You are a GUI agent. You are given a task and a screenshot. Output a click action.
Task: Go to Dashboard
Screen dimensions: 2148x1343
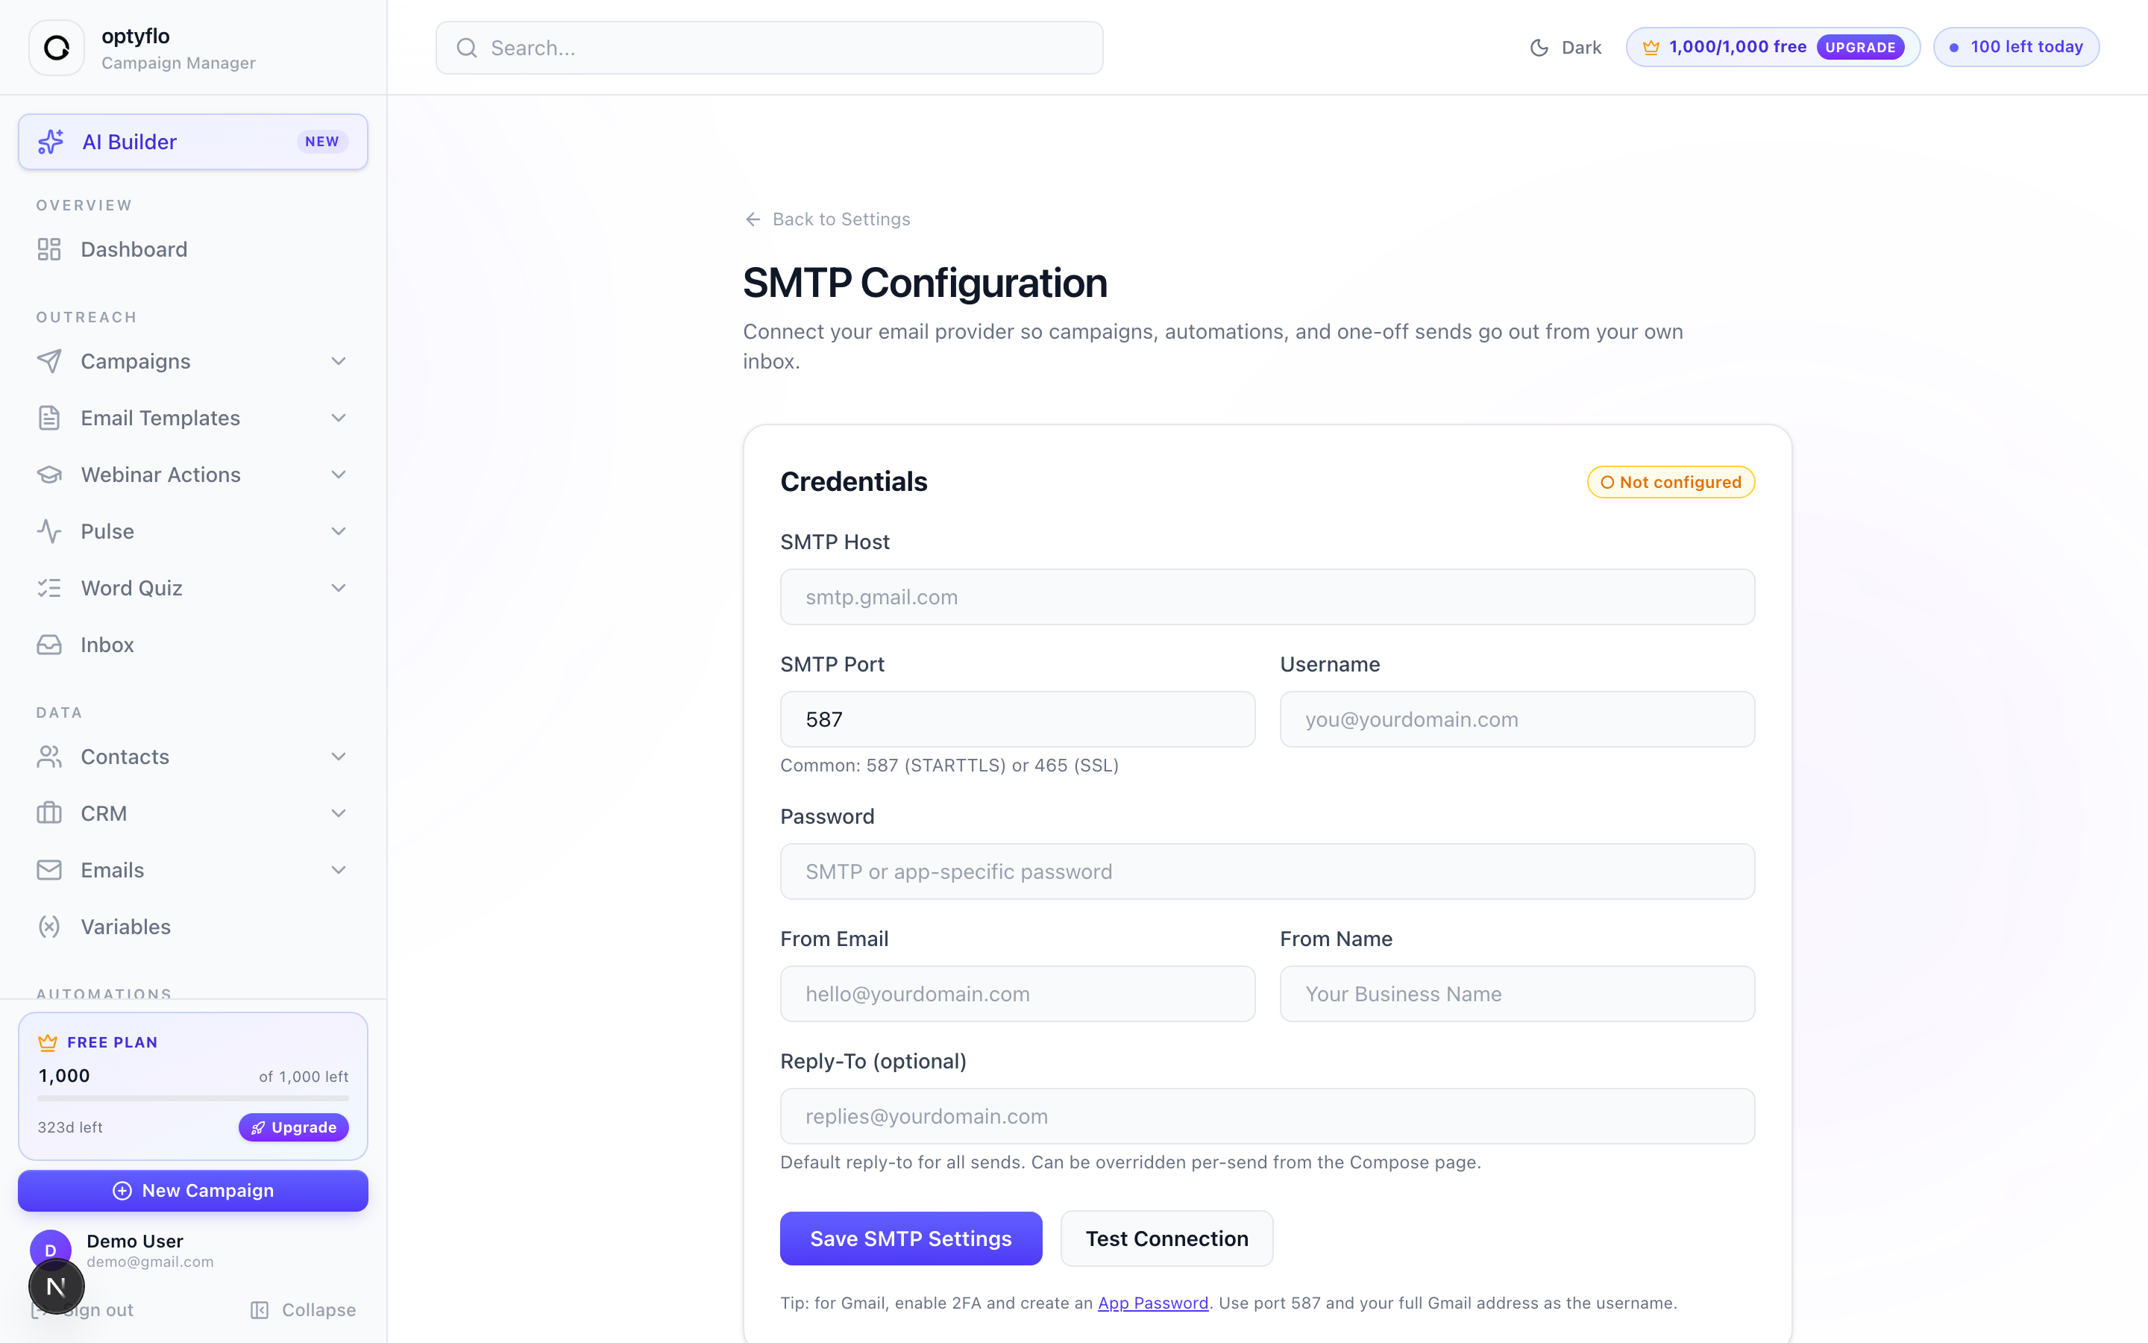[192, 250]
